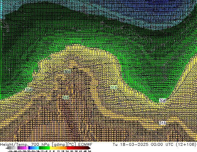The image size is (197, 152).
Task: Click the cyan legend swatch
Action: (x=38, y=148)
